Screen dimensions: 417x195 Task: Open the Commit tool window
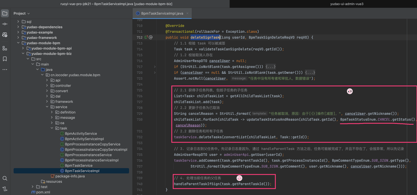click(5, 24)
